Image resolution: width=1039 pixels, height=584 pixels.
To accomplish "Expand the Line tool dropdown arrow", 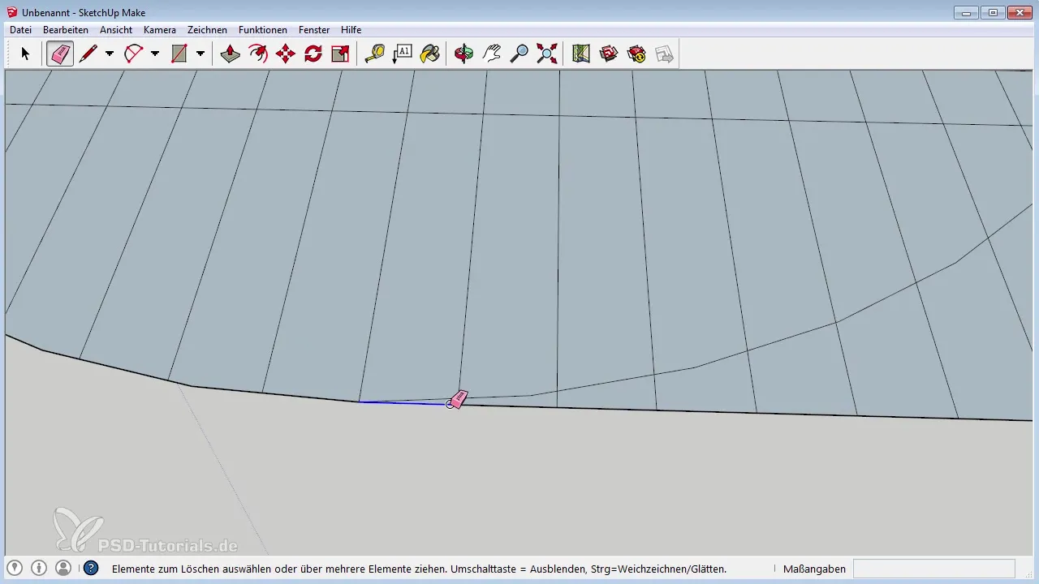I will [x=110, y=54].
